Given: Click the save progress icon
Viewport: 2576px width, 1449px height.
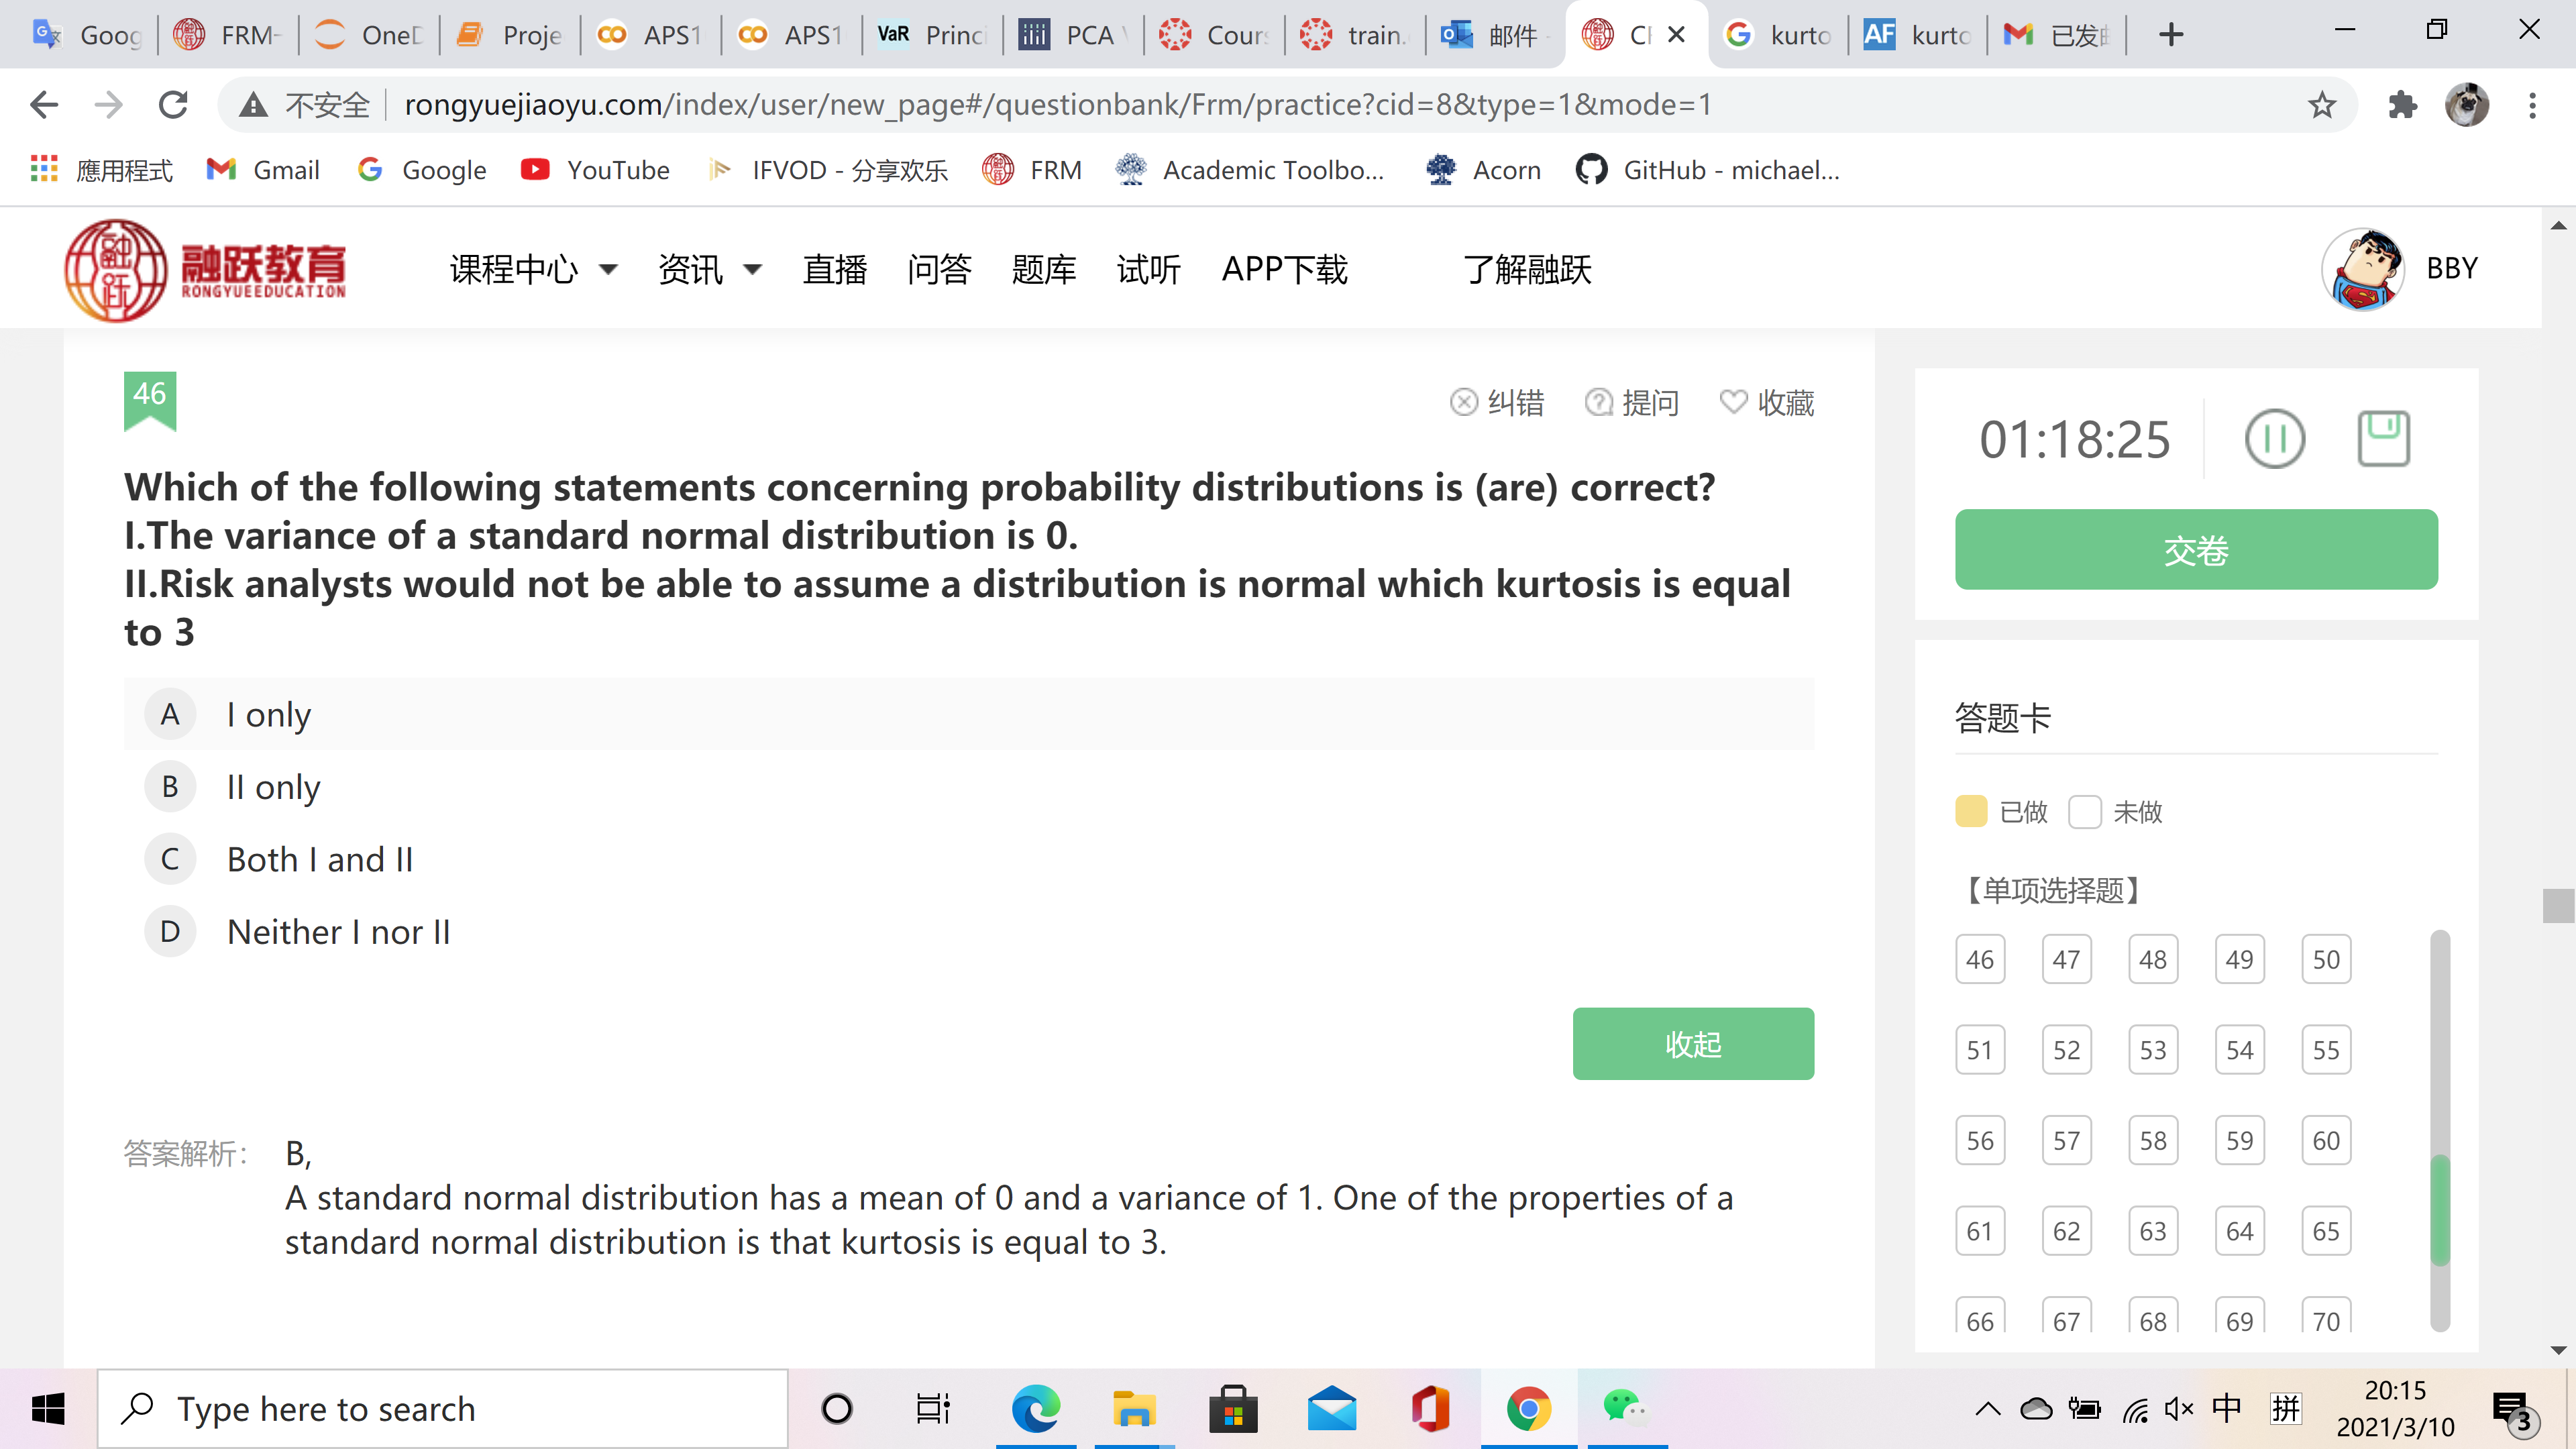Looking at the screenshot, I should 2383,438.
